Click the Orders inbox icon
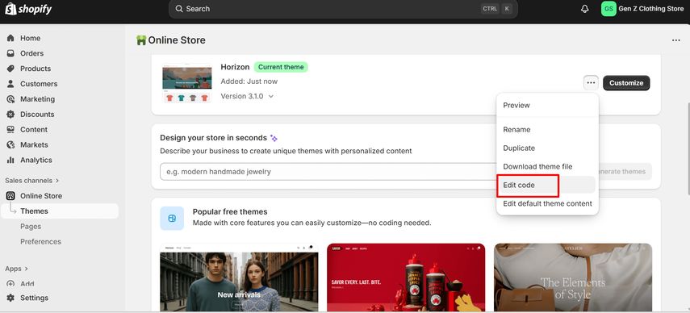Viewport: 690px width, 313px height. [x=10, y=53]
